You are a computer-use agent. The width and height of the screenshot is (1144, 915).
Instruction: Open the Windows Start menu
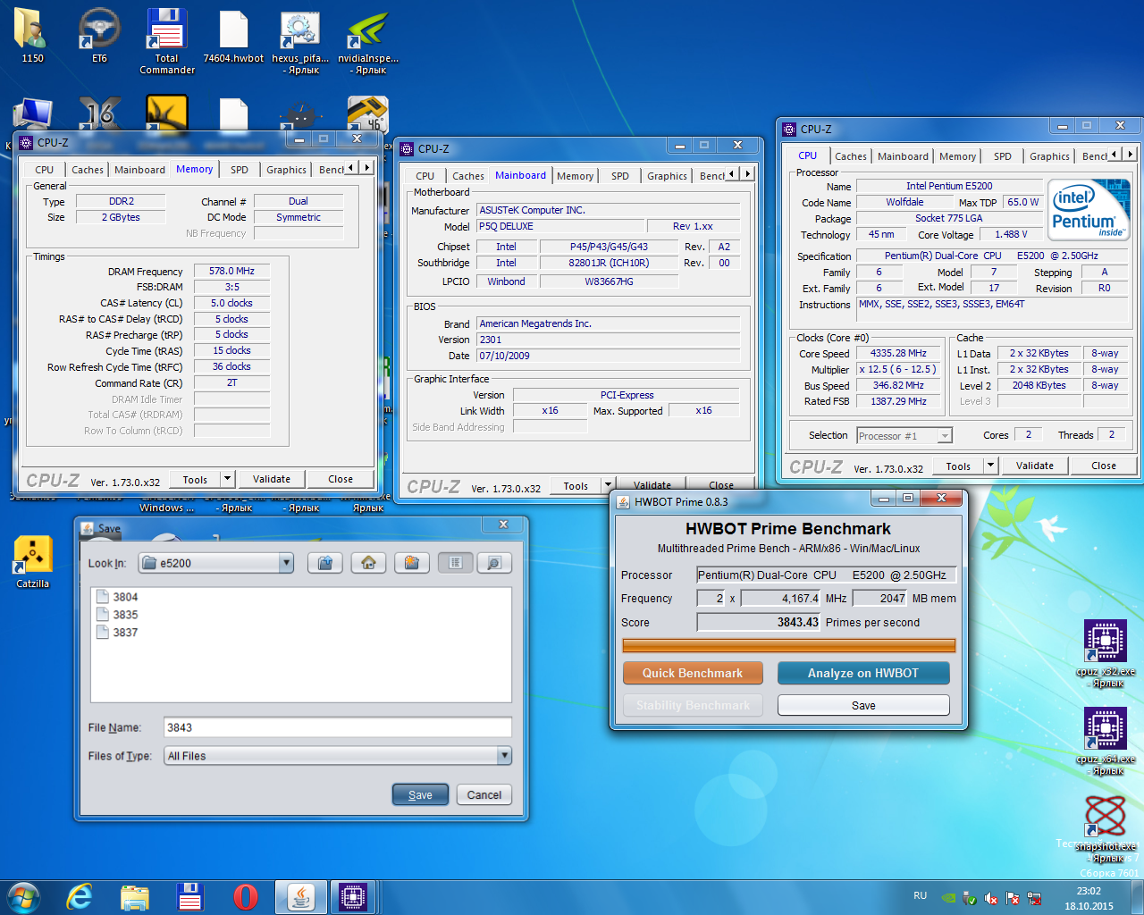click(23, 896)
